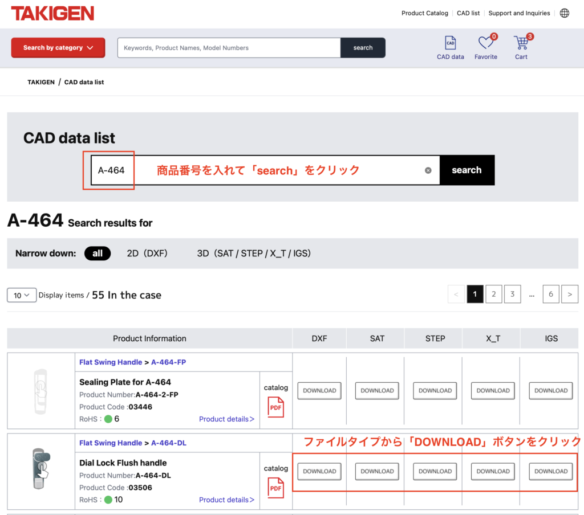Open Support and Inquiries menu
Image resolution: width=584 pixels, height=515 pixels.
519,13
